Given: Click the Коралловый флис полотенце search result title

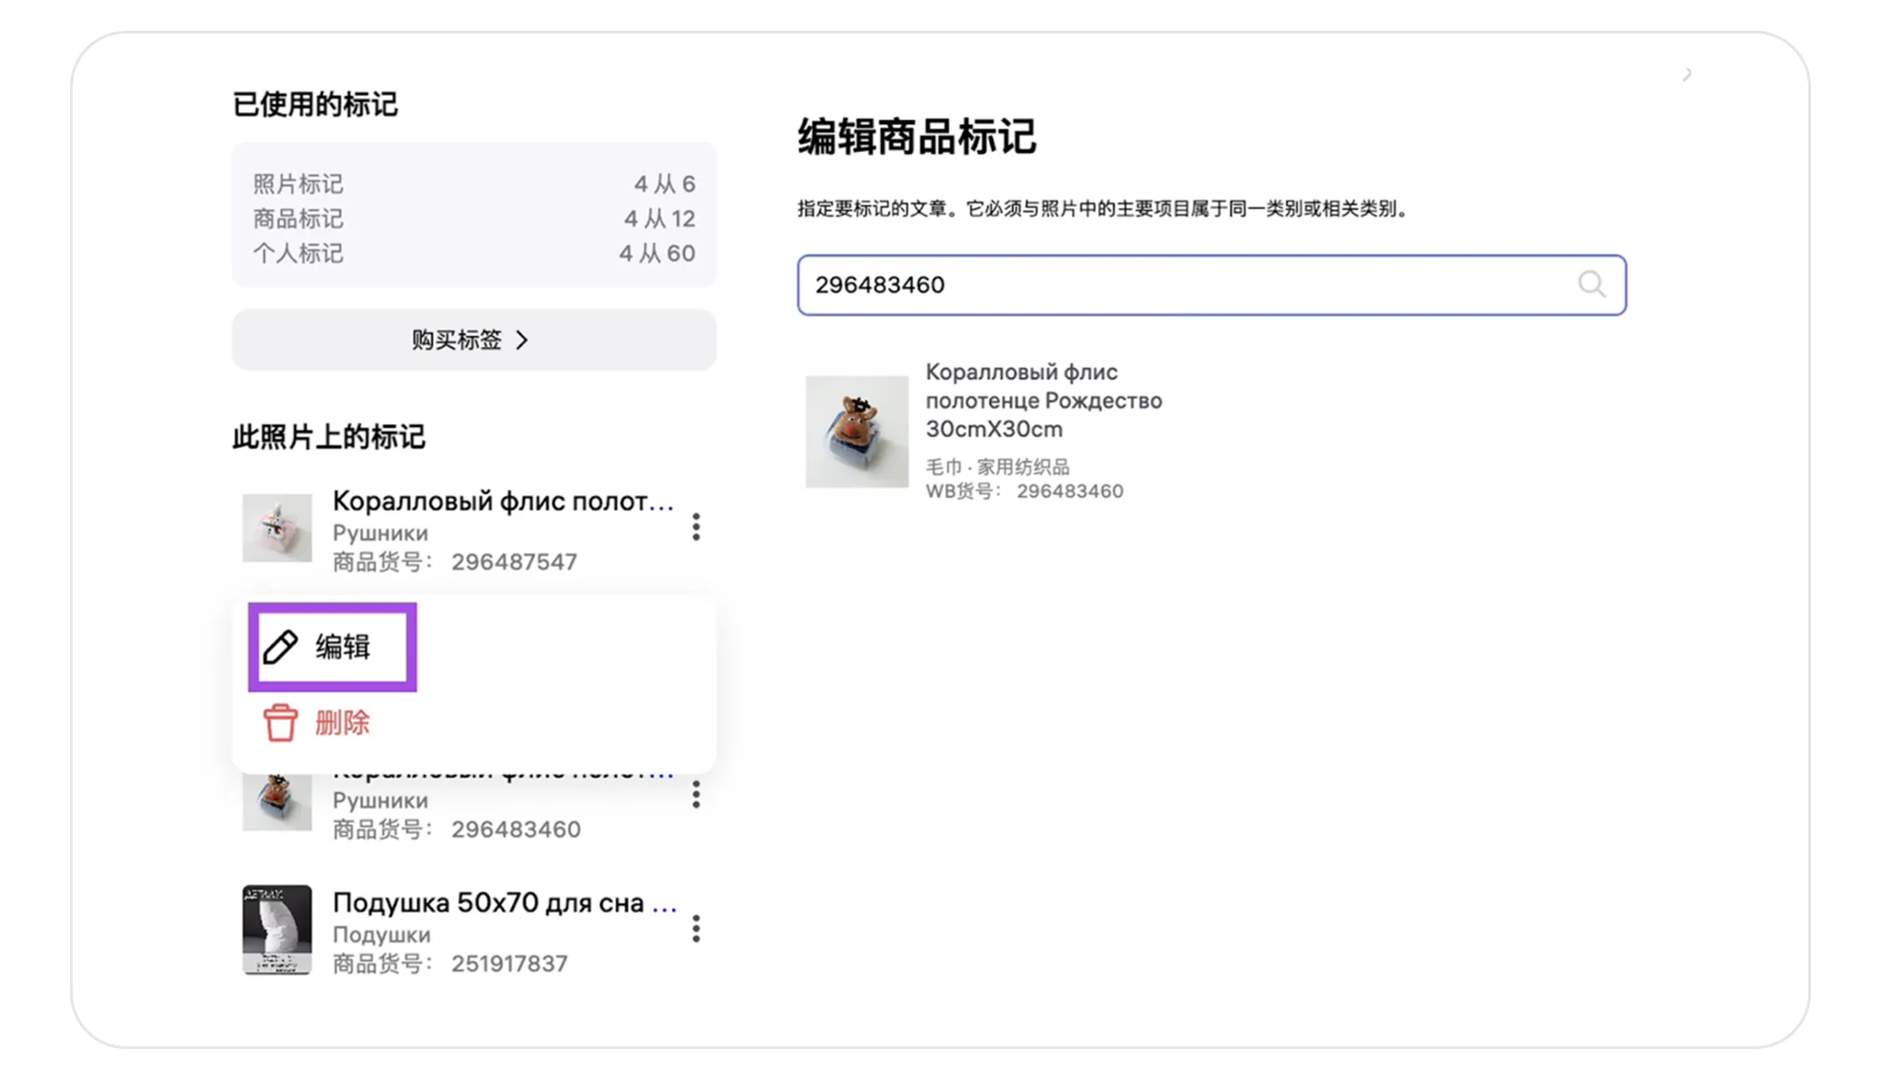Looking at the screenshot, I should (1044, 400).
